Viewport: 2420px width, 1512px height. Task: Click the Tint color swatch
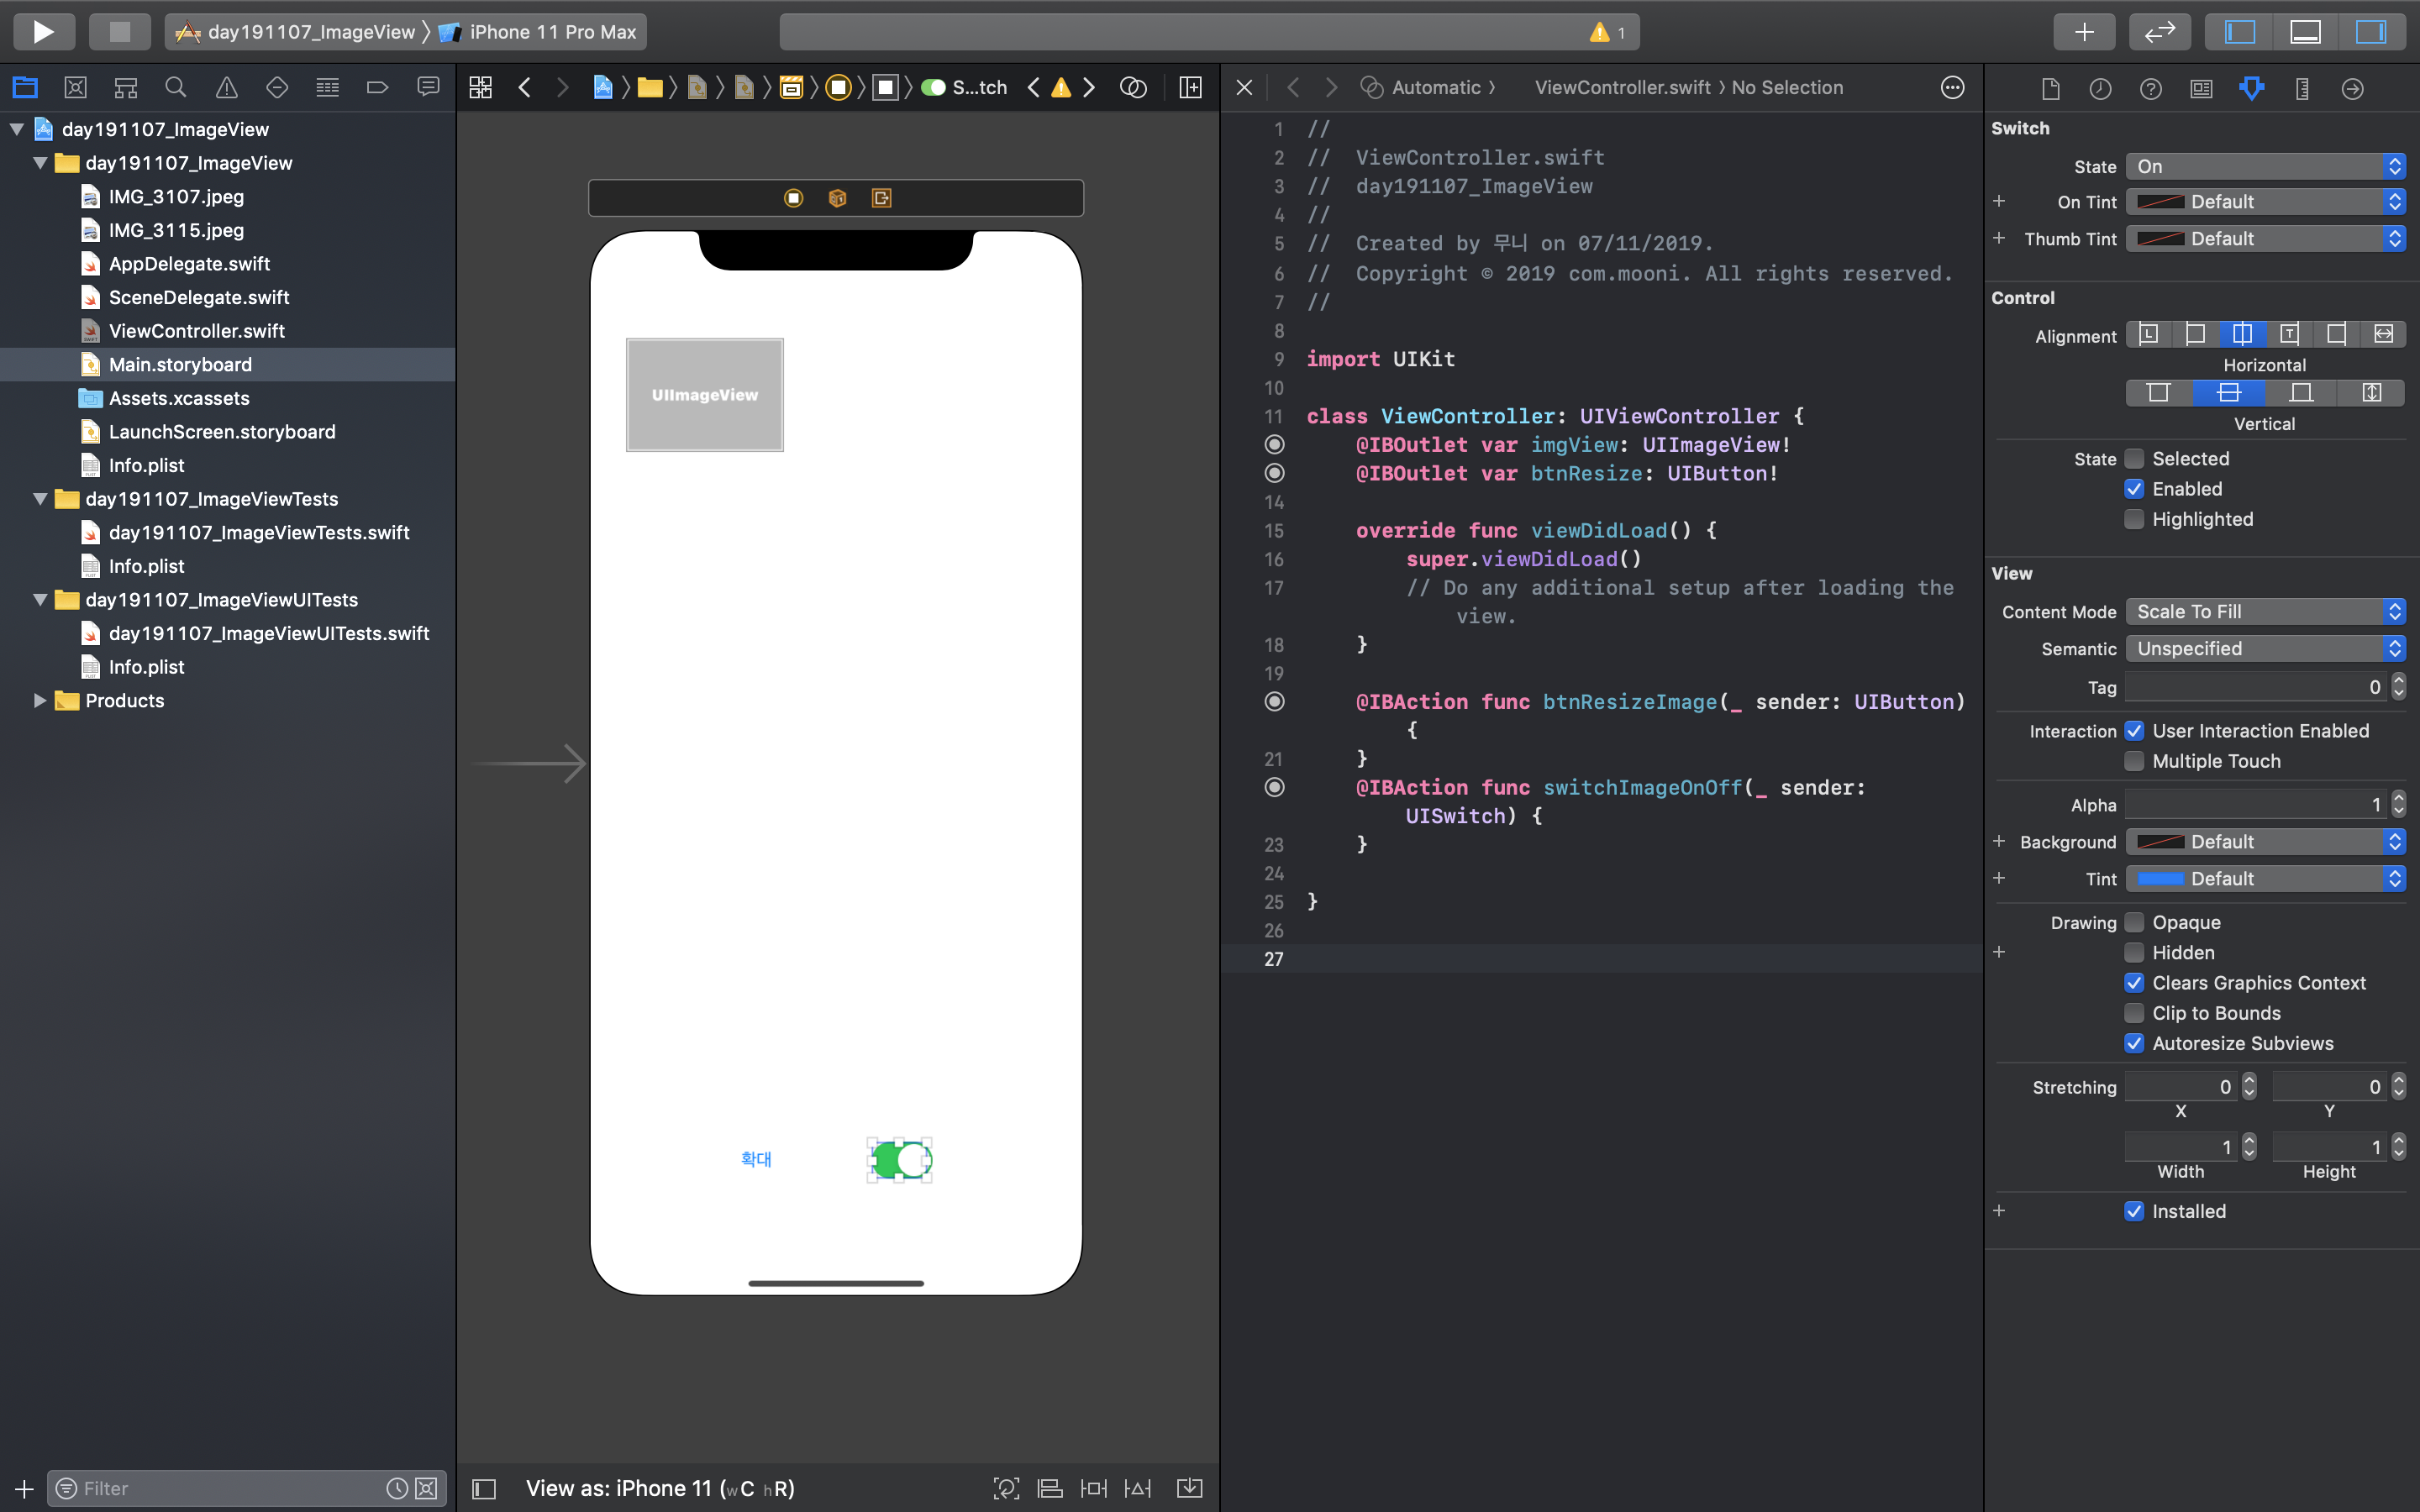coord(2160,879)
